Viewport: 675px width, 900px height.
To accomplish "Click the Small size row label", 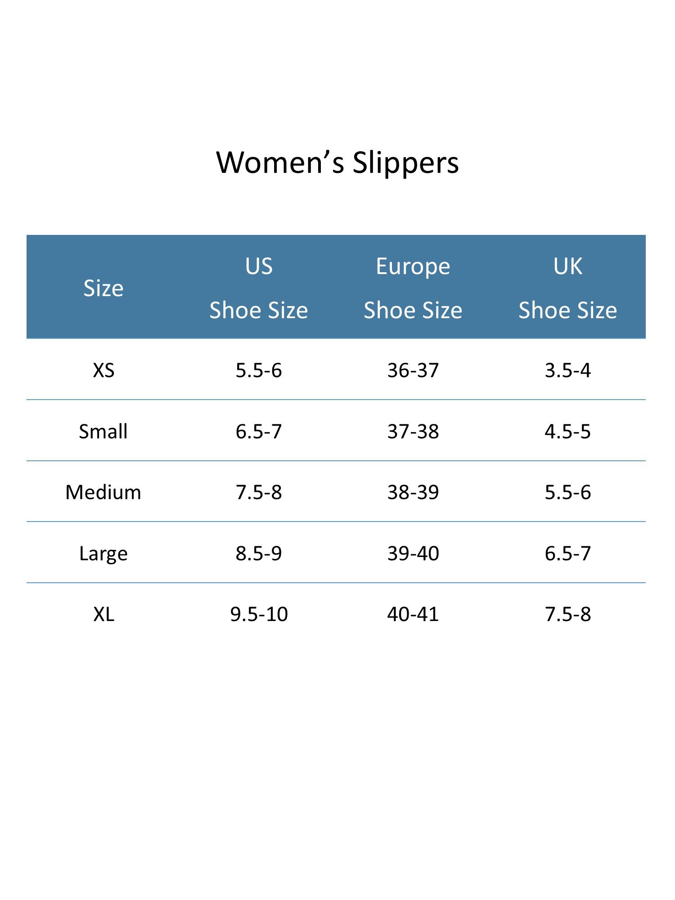I will 103,431.
